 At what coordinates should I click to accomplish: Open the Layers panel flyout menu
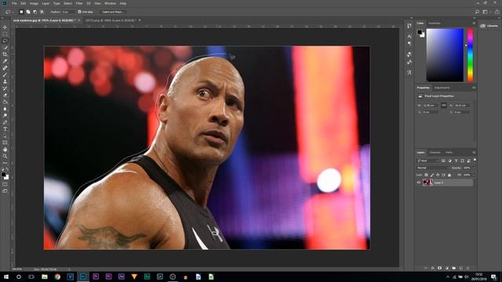(474, 153)
